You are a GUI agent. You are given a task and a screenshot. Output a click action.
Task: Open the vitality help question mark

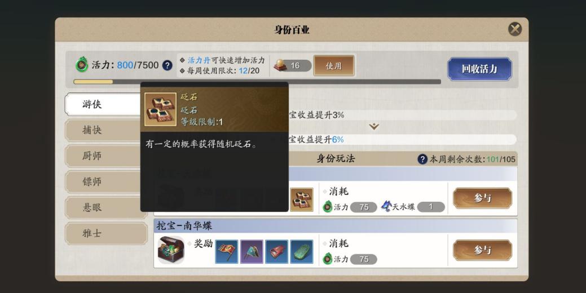(167, 65)
